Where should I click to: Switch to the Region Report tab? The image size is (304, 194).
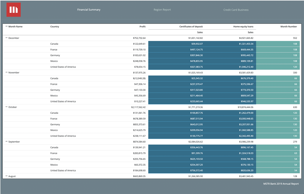pos(162,9)
